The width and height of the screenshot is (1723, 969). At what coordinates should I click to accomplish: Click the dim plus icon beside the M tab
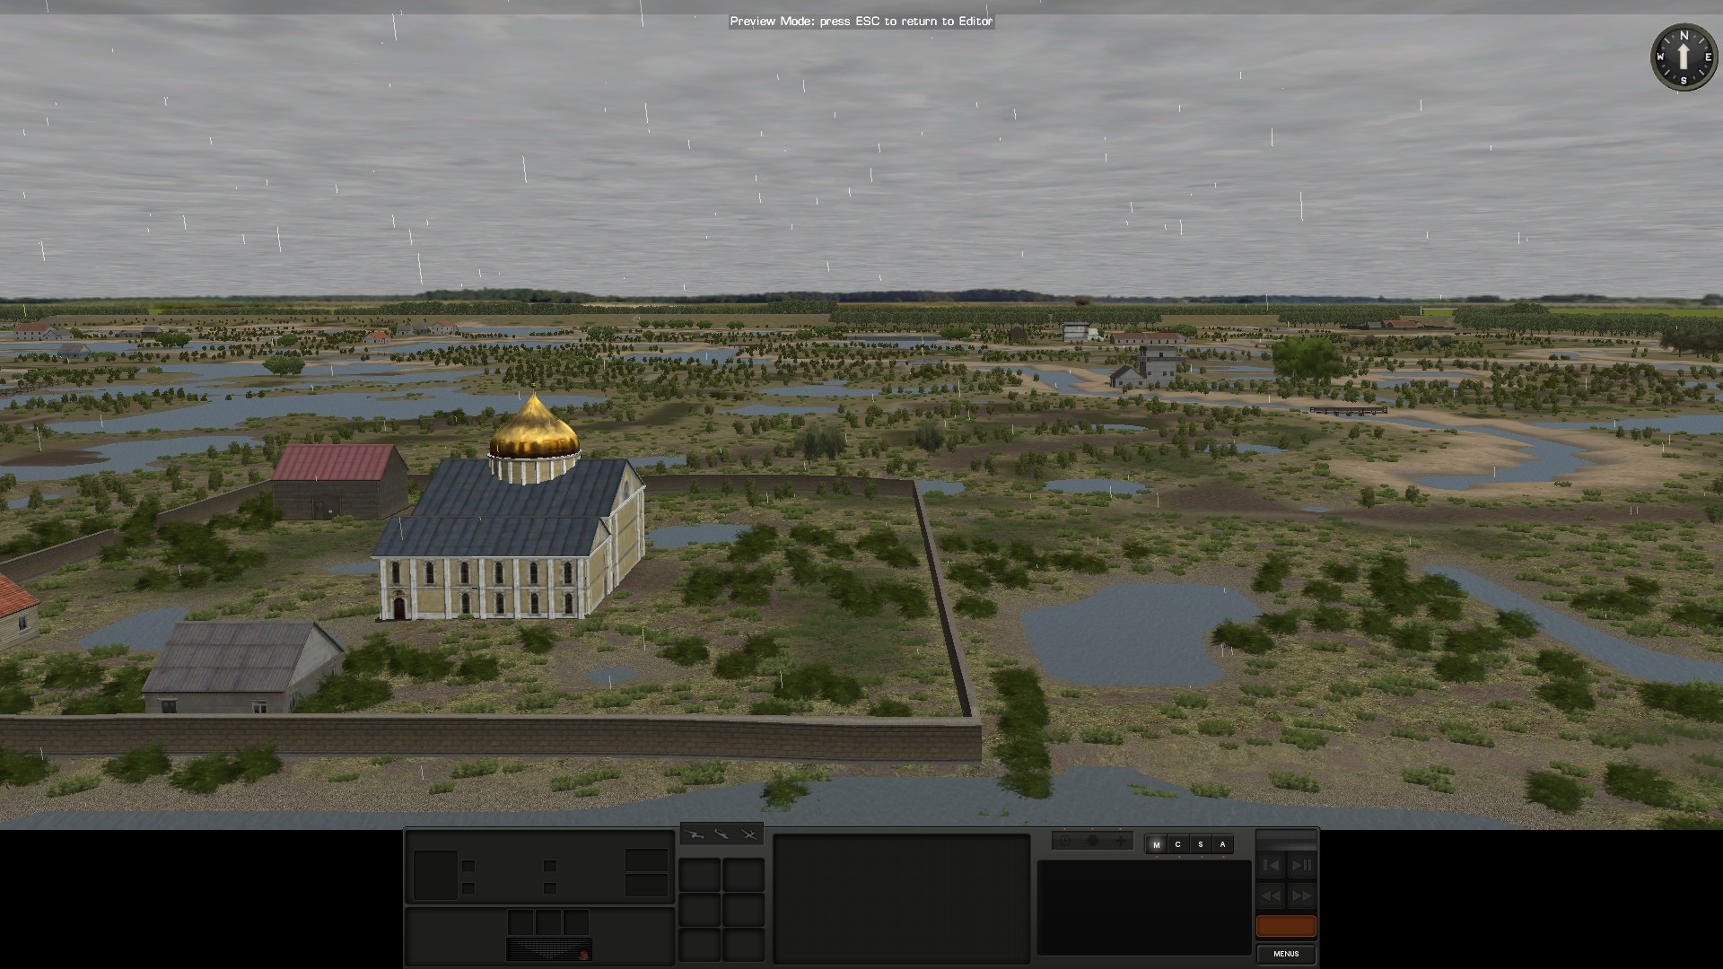tap(1120, 841)
